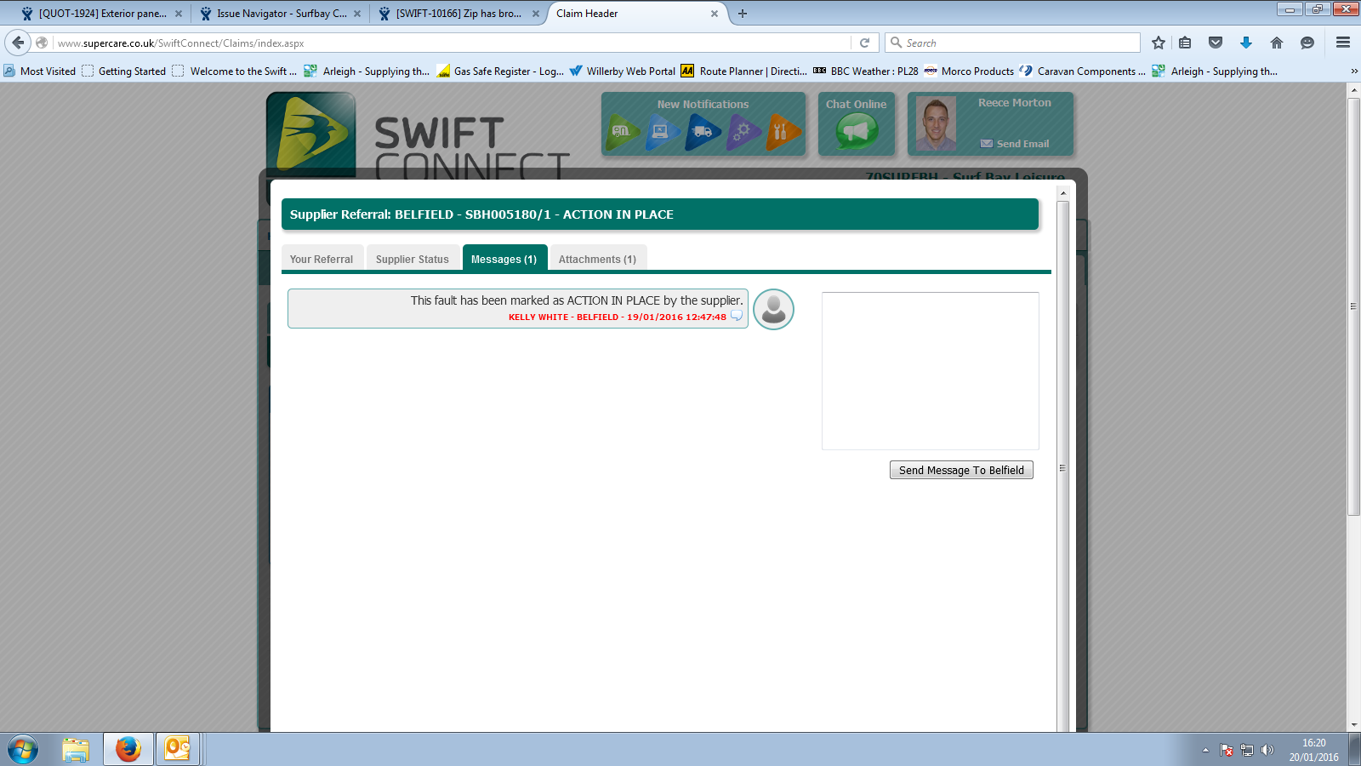Click the Pocket save icon
Screen dimensions: 1361x766
pos(1216,43)
